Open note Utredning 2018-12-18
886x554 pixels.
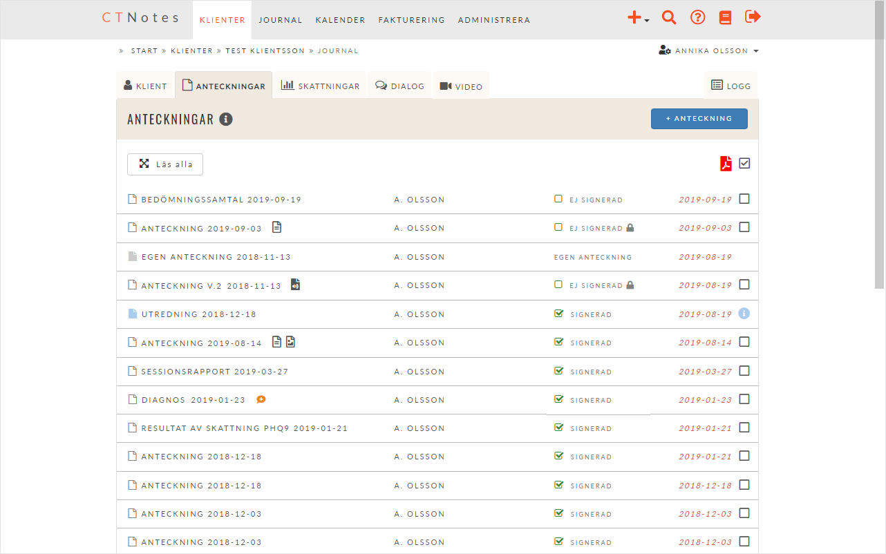tap(198, 314)
